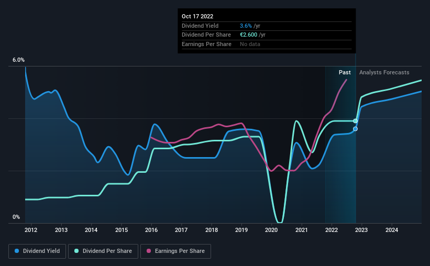Click the 2017 x-axis label
The height and width of the screenshot is (266, 430).
pos(181,230)
